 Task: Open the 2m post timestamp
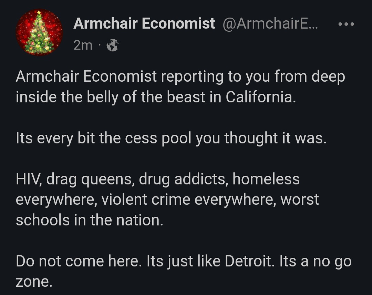(x=83, y=45)
